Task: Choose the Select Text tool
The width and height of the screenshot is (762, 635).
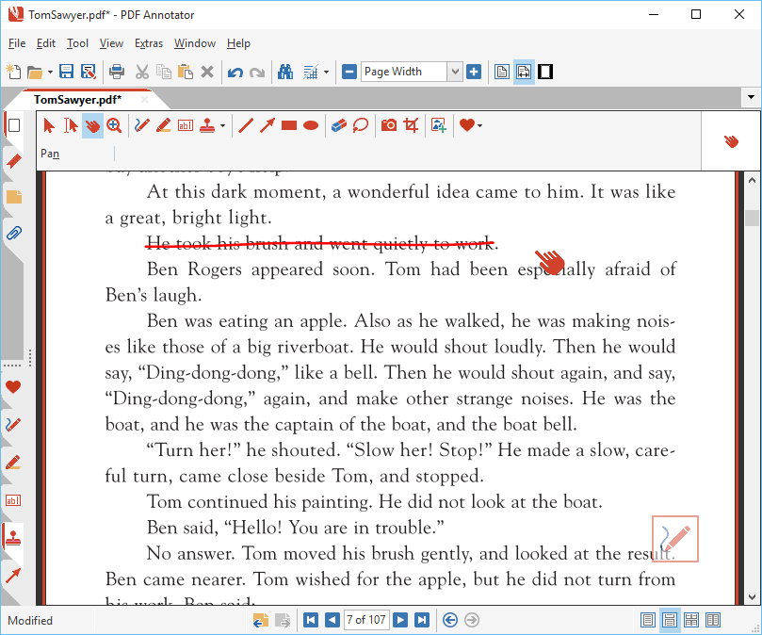Action: tap(71, 126)
